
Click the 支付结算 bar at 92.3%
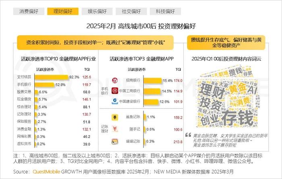pos(52,77)
